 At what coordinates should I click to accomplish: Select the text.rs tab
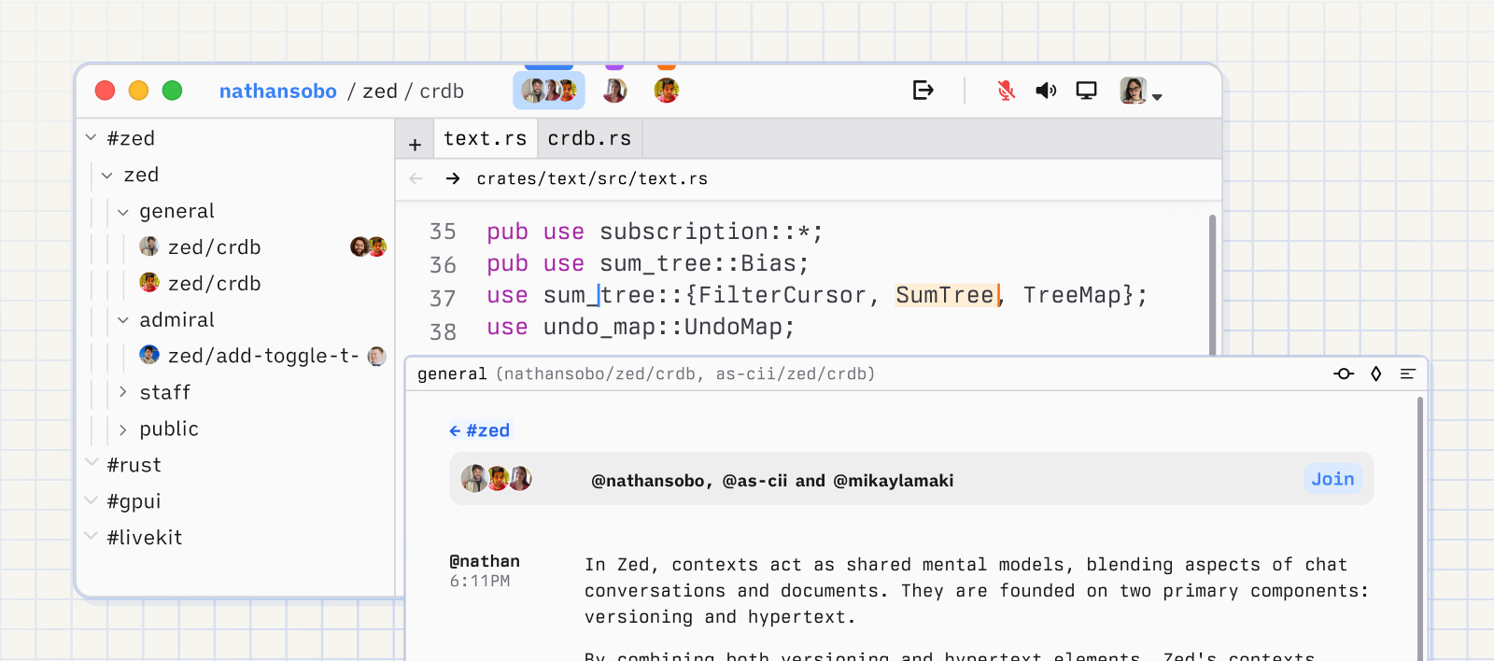pos(485,139)
